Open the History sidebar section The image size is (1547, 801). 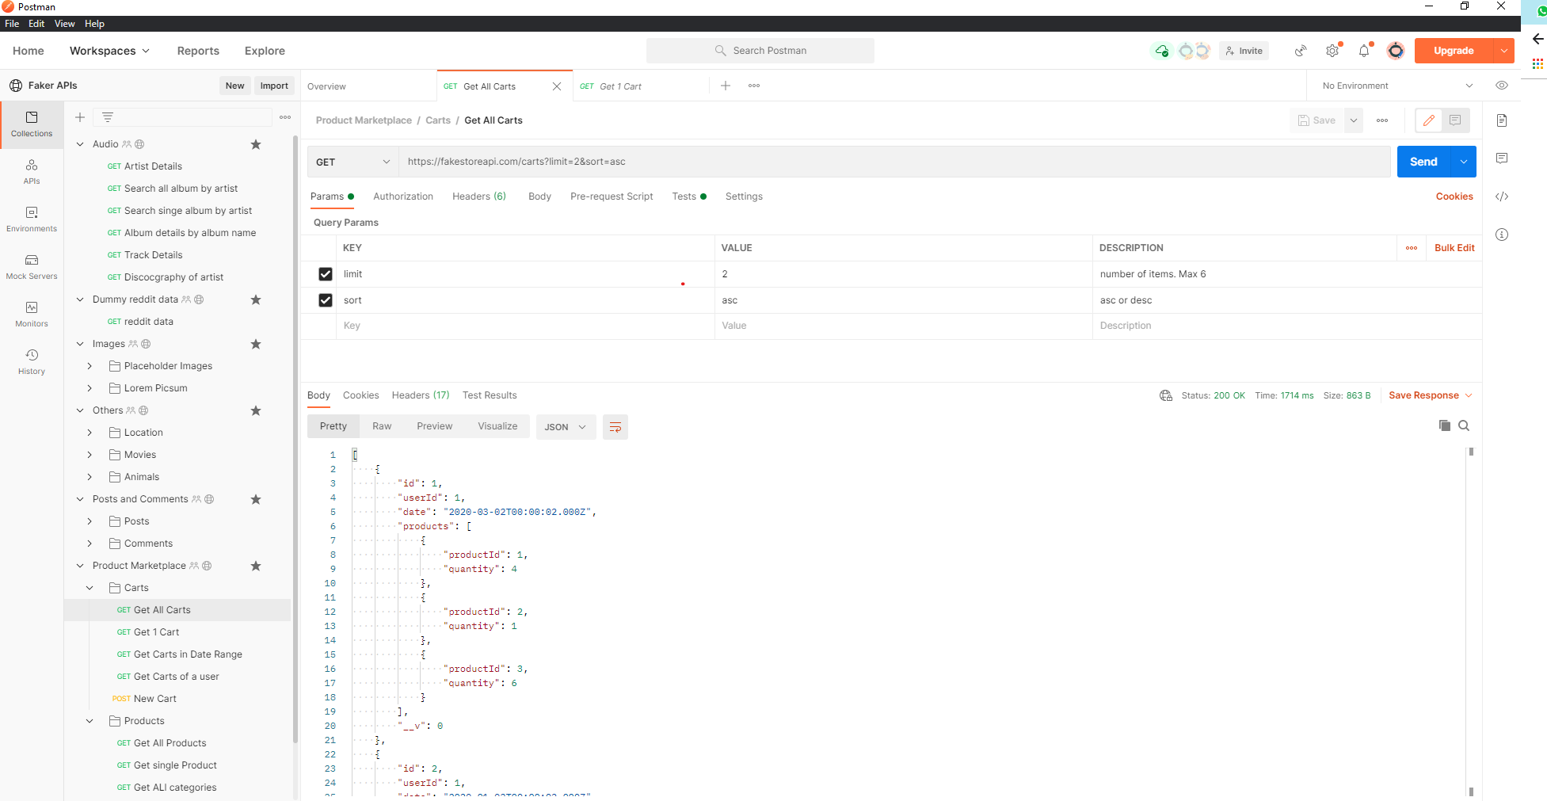(32, 362)
